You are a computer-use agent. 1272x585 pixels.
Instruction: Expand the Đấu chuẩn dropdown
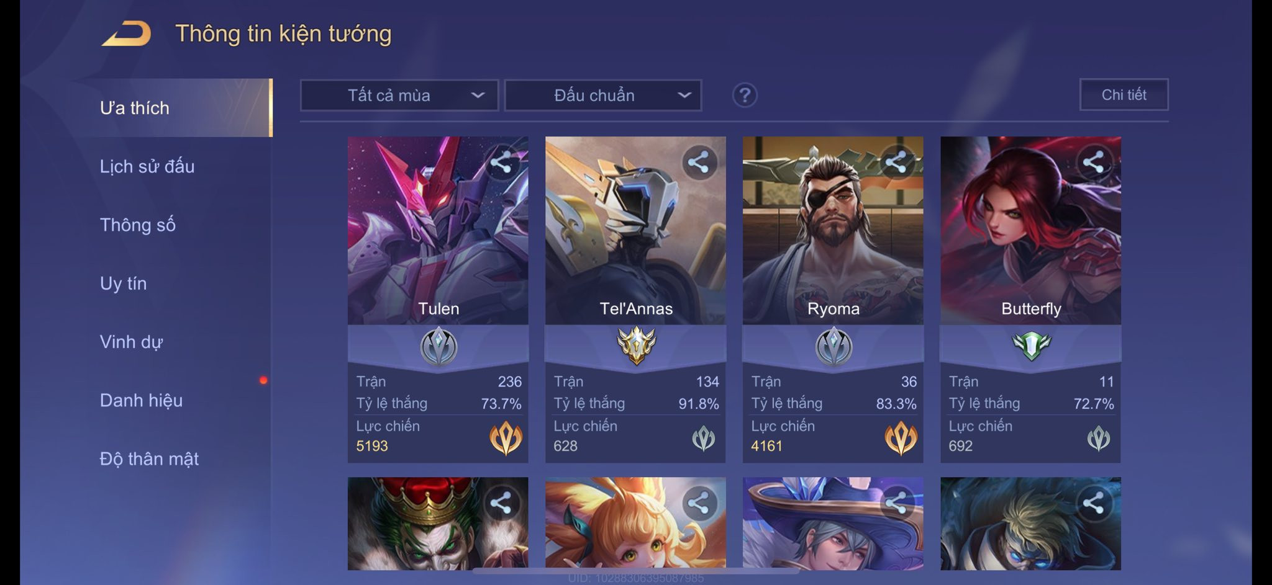pyautogui.click(x=603, y=96)
